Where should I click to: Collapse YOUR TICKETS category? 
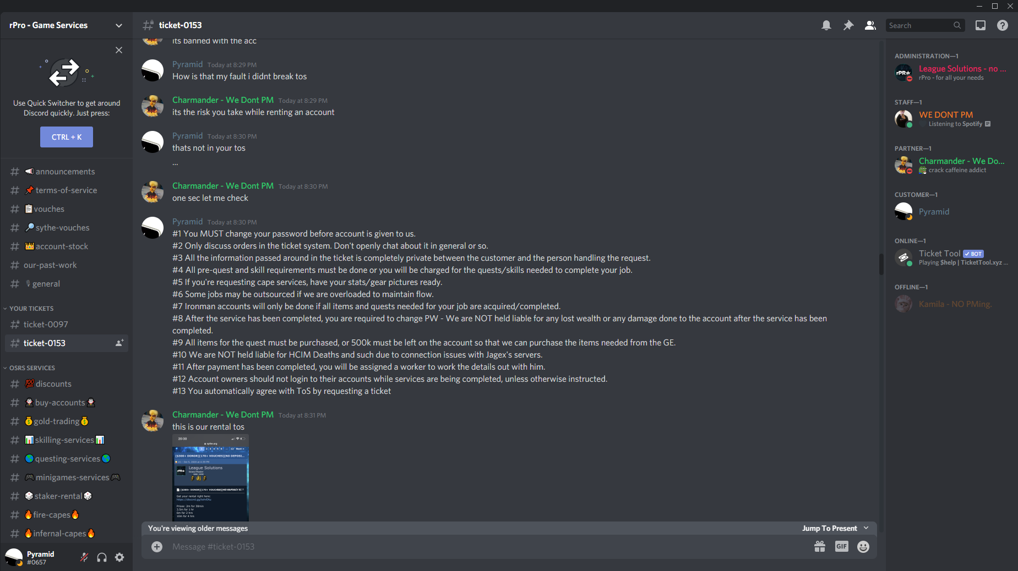[x=31, y=309]
